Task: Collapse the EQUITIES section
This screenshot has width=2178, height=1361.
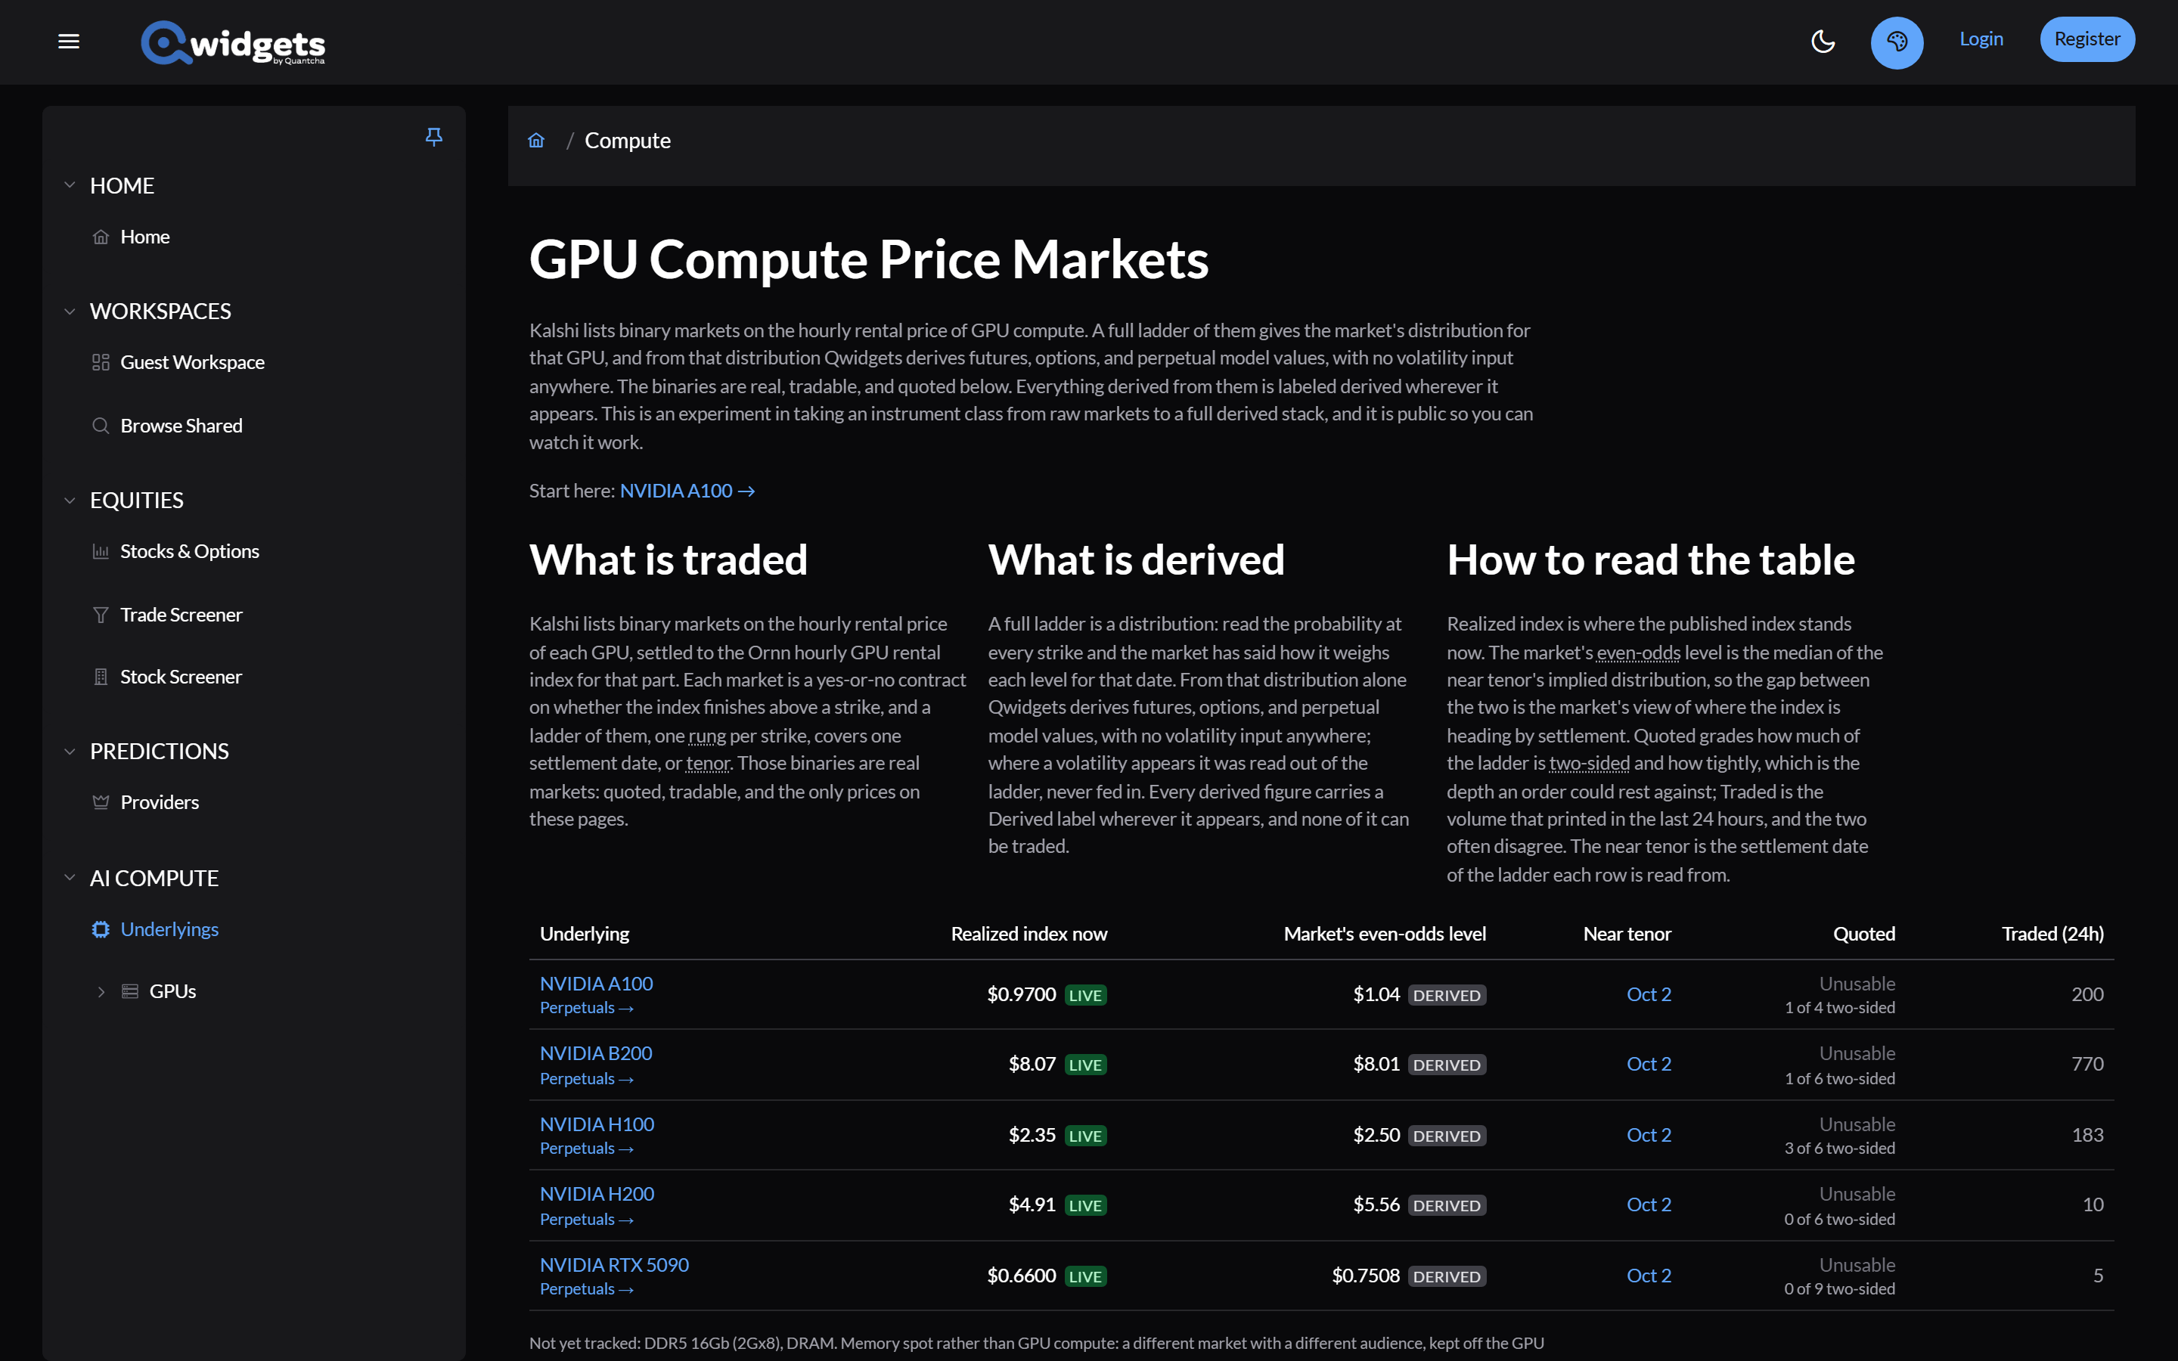Action: click(70, 501)
